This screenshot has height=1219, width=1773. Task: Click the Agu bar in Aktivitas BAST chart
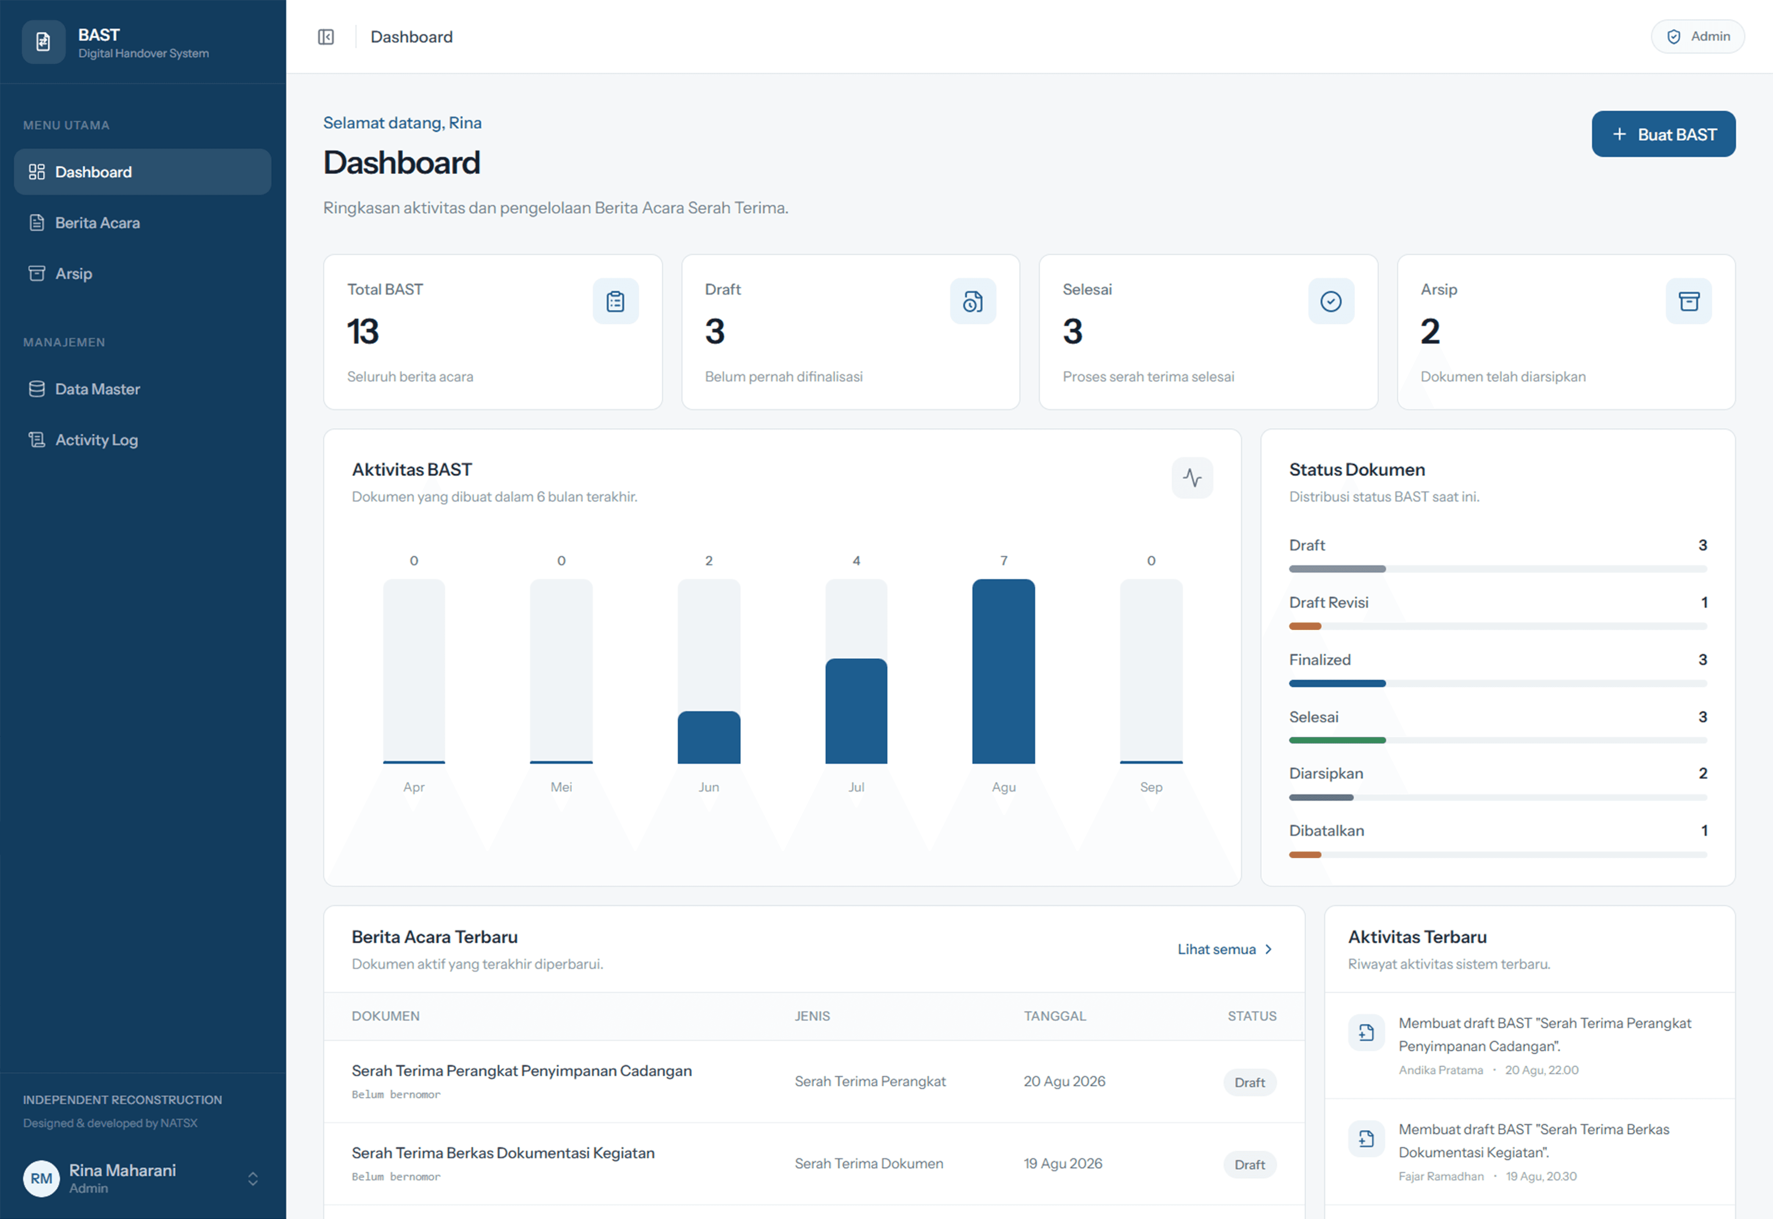pos(1003,671)
